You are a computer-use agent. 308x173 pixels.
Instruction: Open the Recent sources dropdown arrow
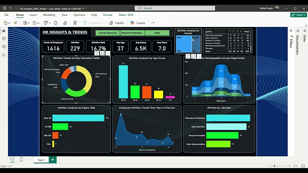pyautogui.click(x=38, y=23)
